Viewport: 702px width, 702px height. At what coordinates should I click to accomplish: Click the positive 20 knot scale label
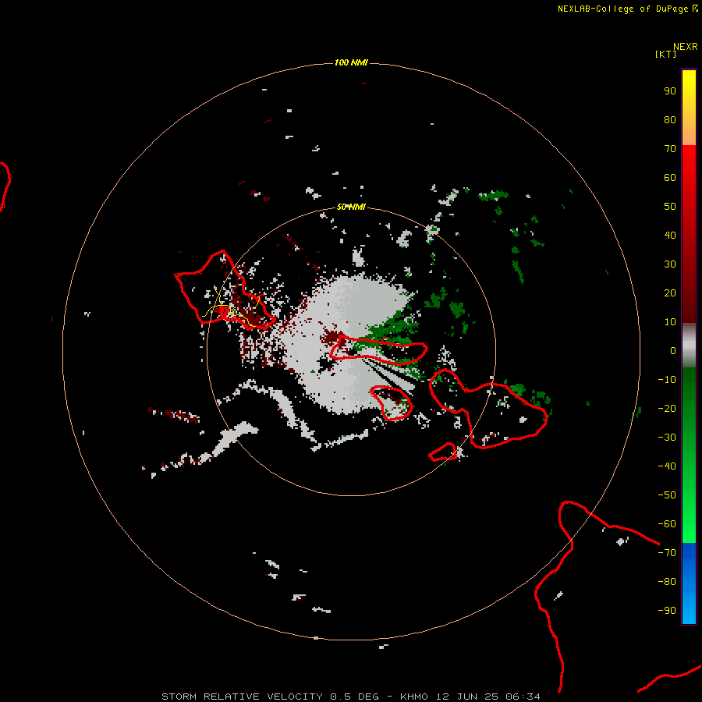670,293
